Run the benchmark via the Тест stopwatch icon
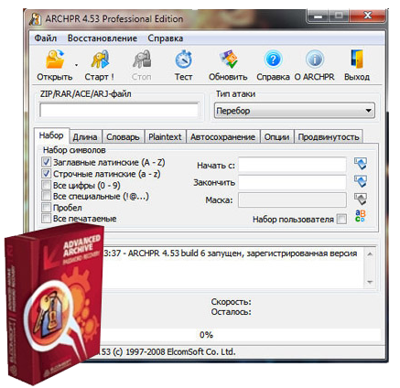This screenshot has width=400, height=388. (x=183, y=59)
